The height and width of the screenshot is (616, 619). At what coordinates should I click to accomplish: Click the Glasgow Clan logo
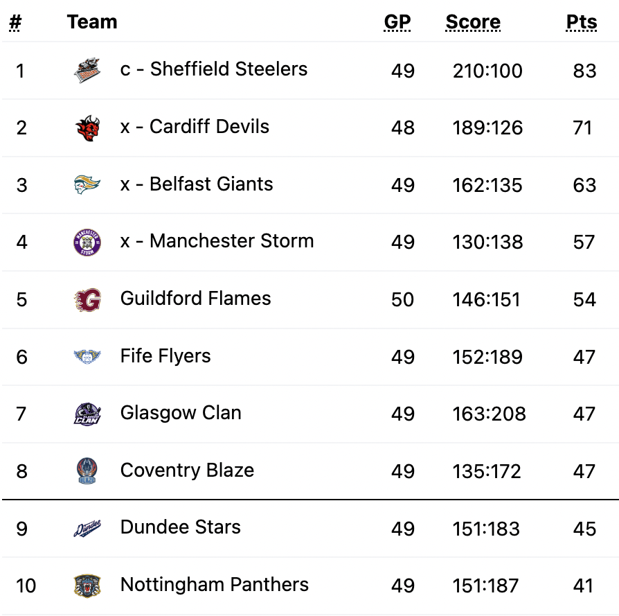(87, 414)
